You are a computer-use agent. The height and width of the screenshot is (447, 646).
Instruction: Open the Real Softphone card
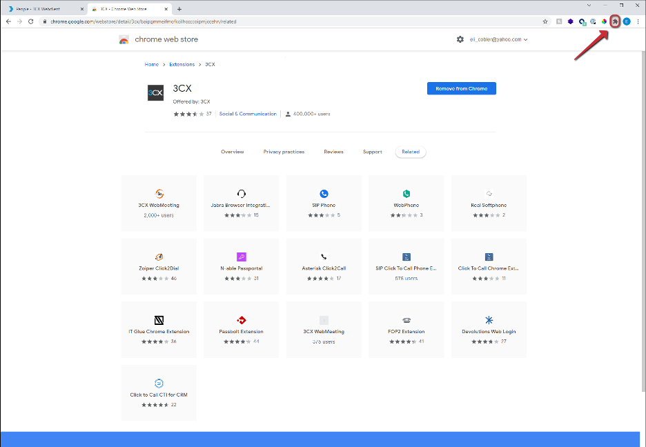click(x=489, y=203)
